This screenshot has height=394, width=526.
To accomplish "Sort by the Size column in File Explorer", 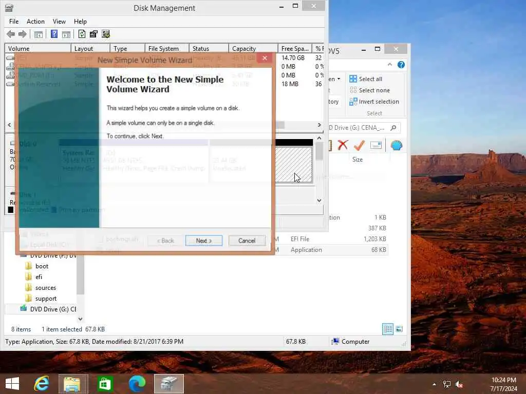I will tap(358, 160).
